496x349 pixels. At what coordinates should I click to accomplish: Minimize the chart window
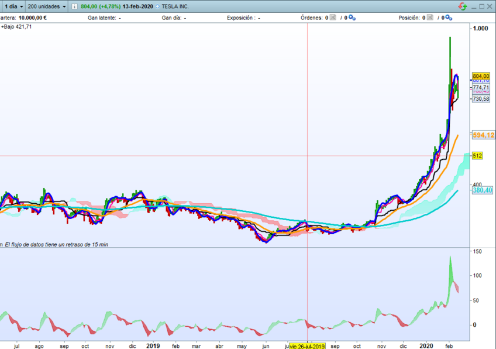[x=474, y=7]
